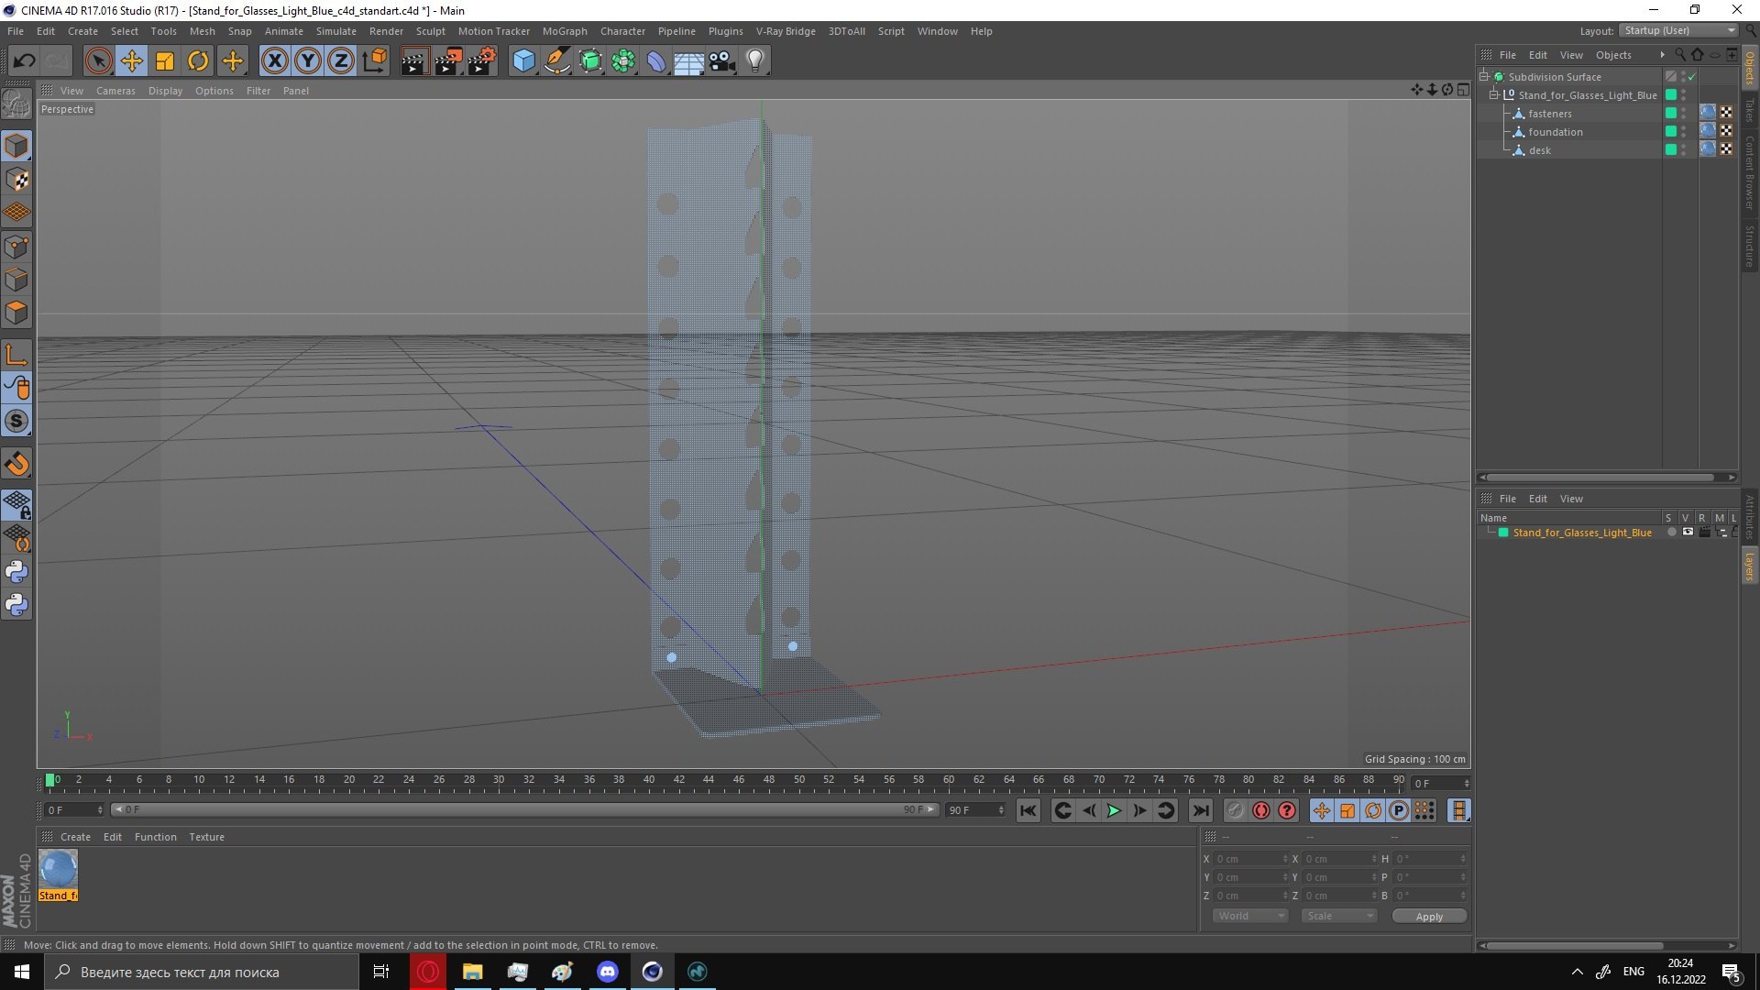Add a Cube primitive object
This screenshot has width=1760, height=990.
(523, 61)
